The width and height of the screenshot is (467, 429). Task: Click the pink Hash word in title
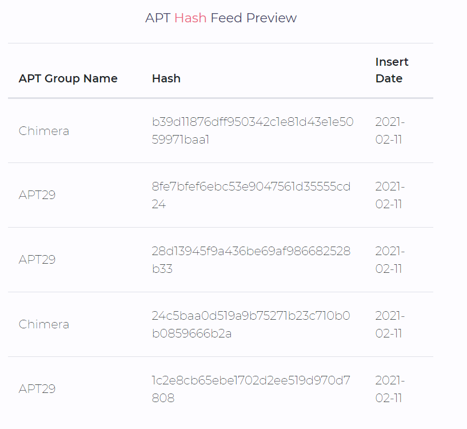[190, 18]
